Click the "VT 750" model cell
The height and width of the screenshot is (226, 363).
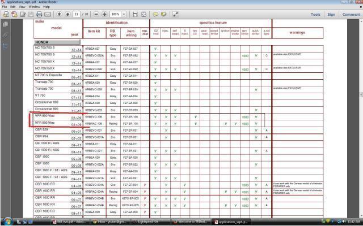click(x=40, y=95)
